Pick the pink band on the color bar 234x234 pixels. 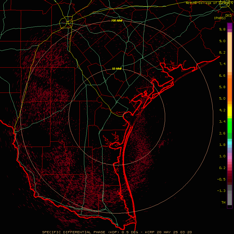coord(230,158)
